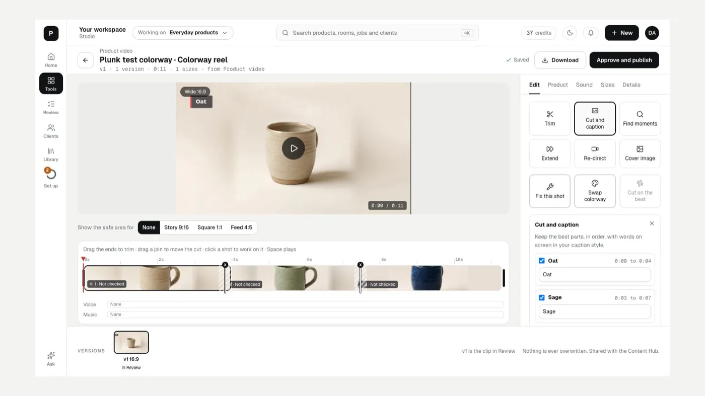
Task: Switch to the Sound tab
Action: click(x=584, y=85)
